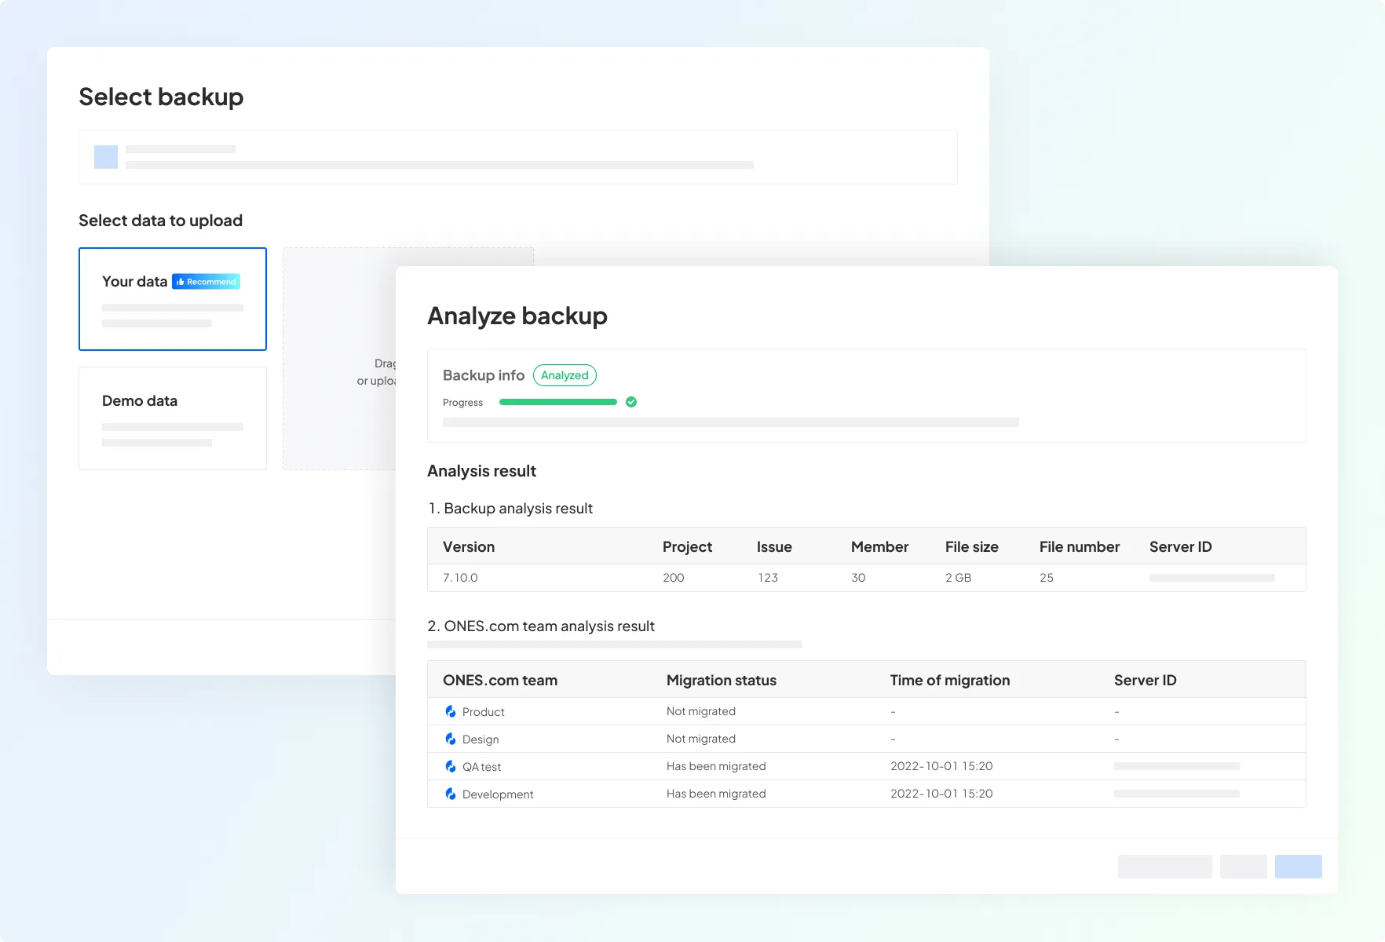Click the Time of migration column header
Screen dimensions: 1385x942
(x=949, y=680)
